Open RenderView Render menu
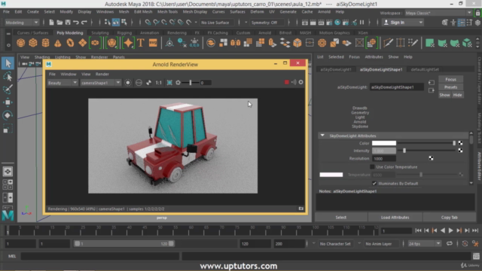Viewport: 482px width, 271px height. [x=102, y=74]
